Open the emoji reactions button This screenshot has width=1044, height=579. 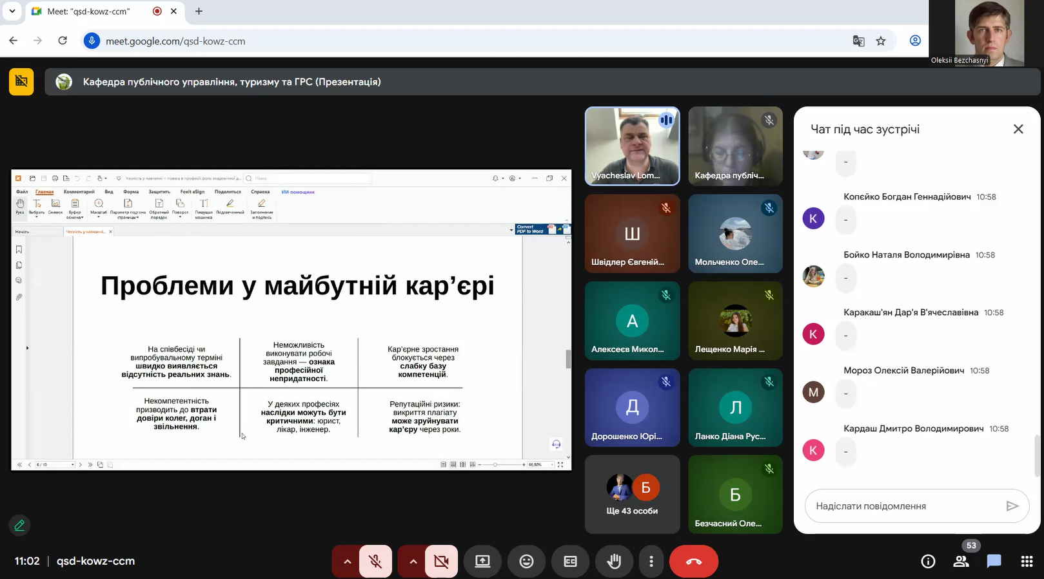[526, 562]
